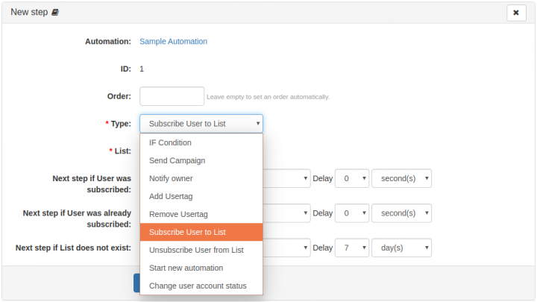
Task: Open delay dropdown showing 7
Action: [352, 248]
